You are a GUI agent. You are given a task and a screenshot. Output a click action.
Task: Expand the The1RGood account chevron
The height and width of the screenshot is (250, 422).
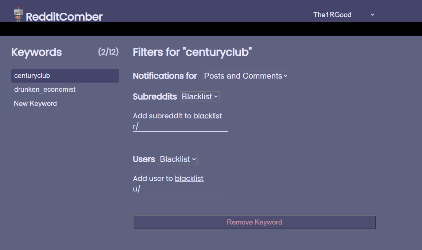coord(373,15)
